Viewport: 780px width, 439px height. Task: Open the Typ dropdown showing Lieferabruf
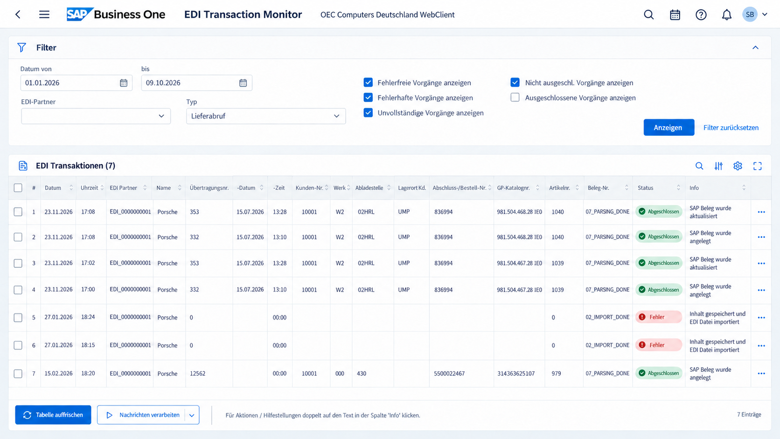point(266,116)
